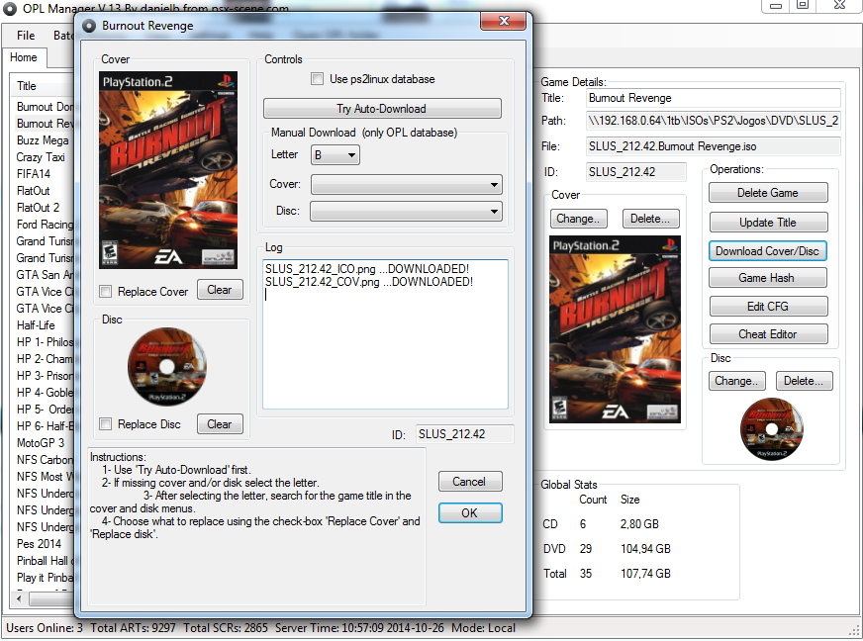Viewport: 863px width, 641px height.
Task: Click the DVD size value 104,94 GB
Action: (x=645, y=549)
